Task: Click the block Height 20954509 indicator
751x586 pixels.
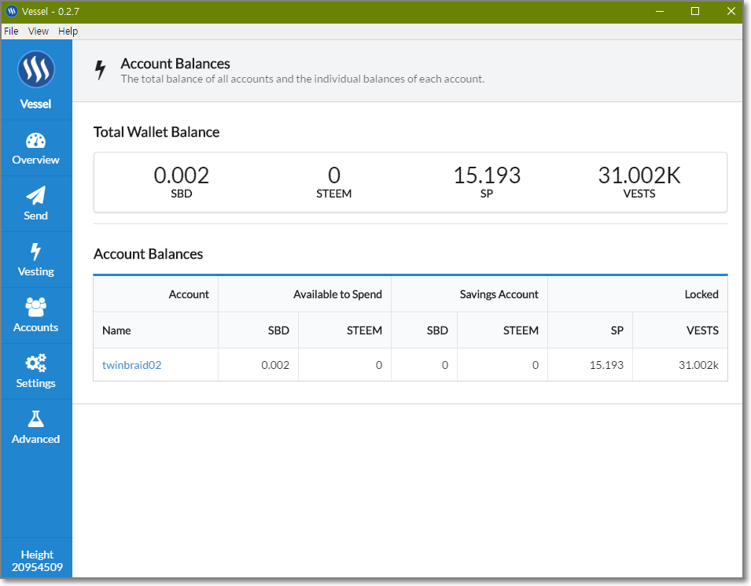Action: pyautogui.click(x=37, y=561)
